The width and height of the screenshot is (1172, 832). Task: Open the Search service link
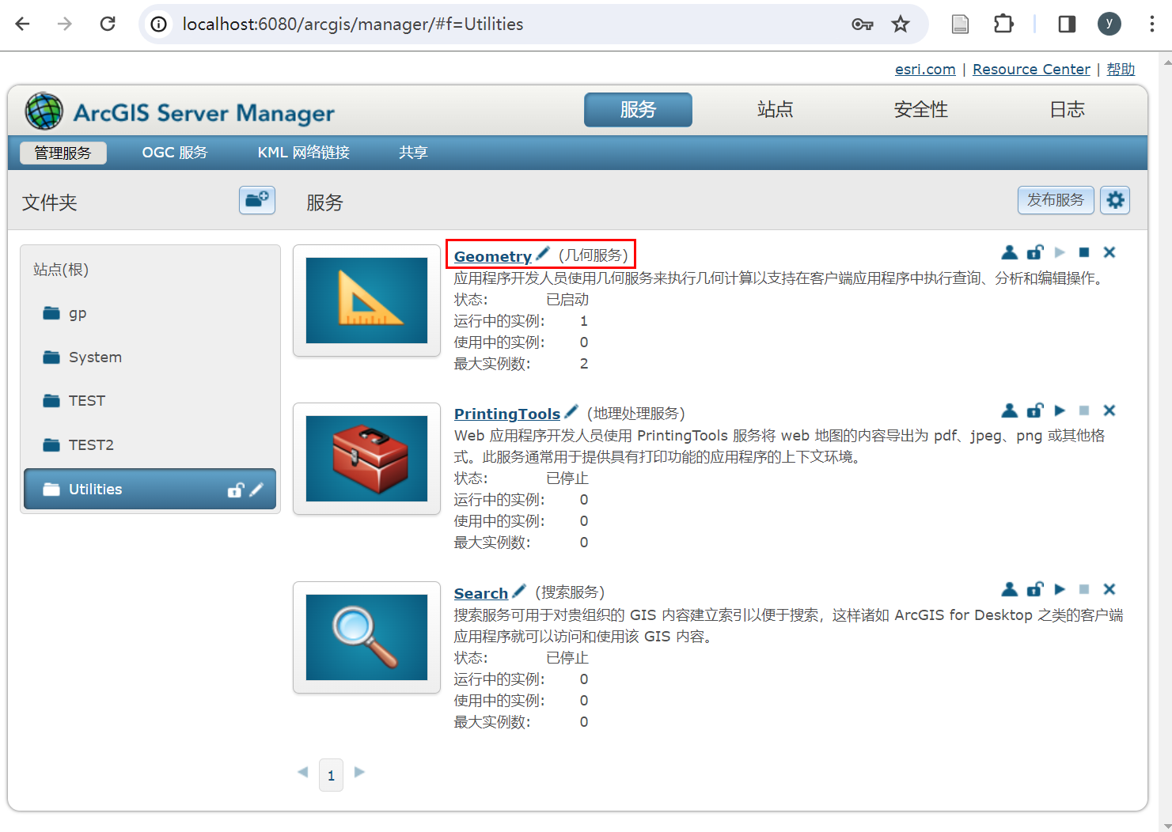[x=480, y=593]
